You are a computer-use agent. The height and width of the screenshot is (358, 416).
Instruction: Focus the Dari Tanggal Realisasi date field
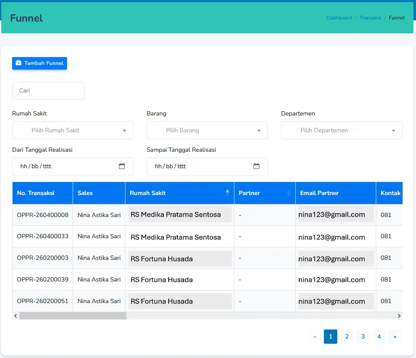point(73,166)
